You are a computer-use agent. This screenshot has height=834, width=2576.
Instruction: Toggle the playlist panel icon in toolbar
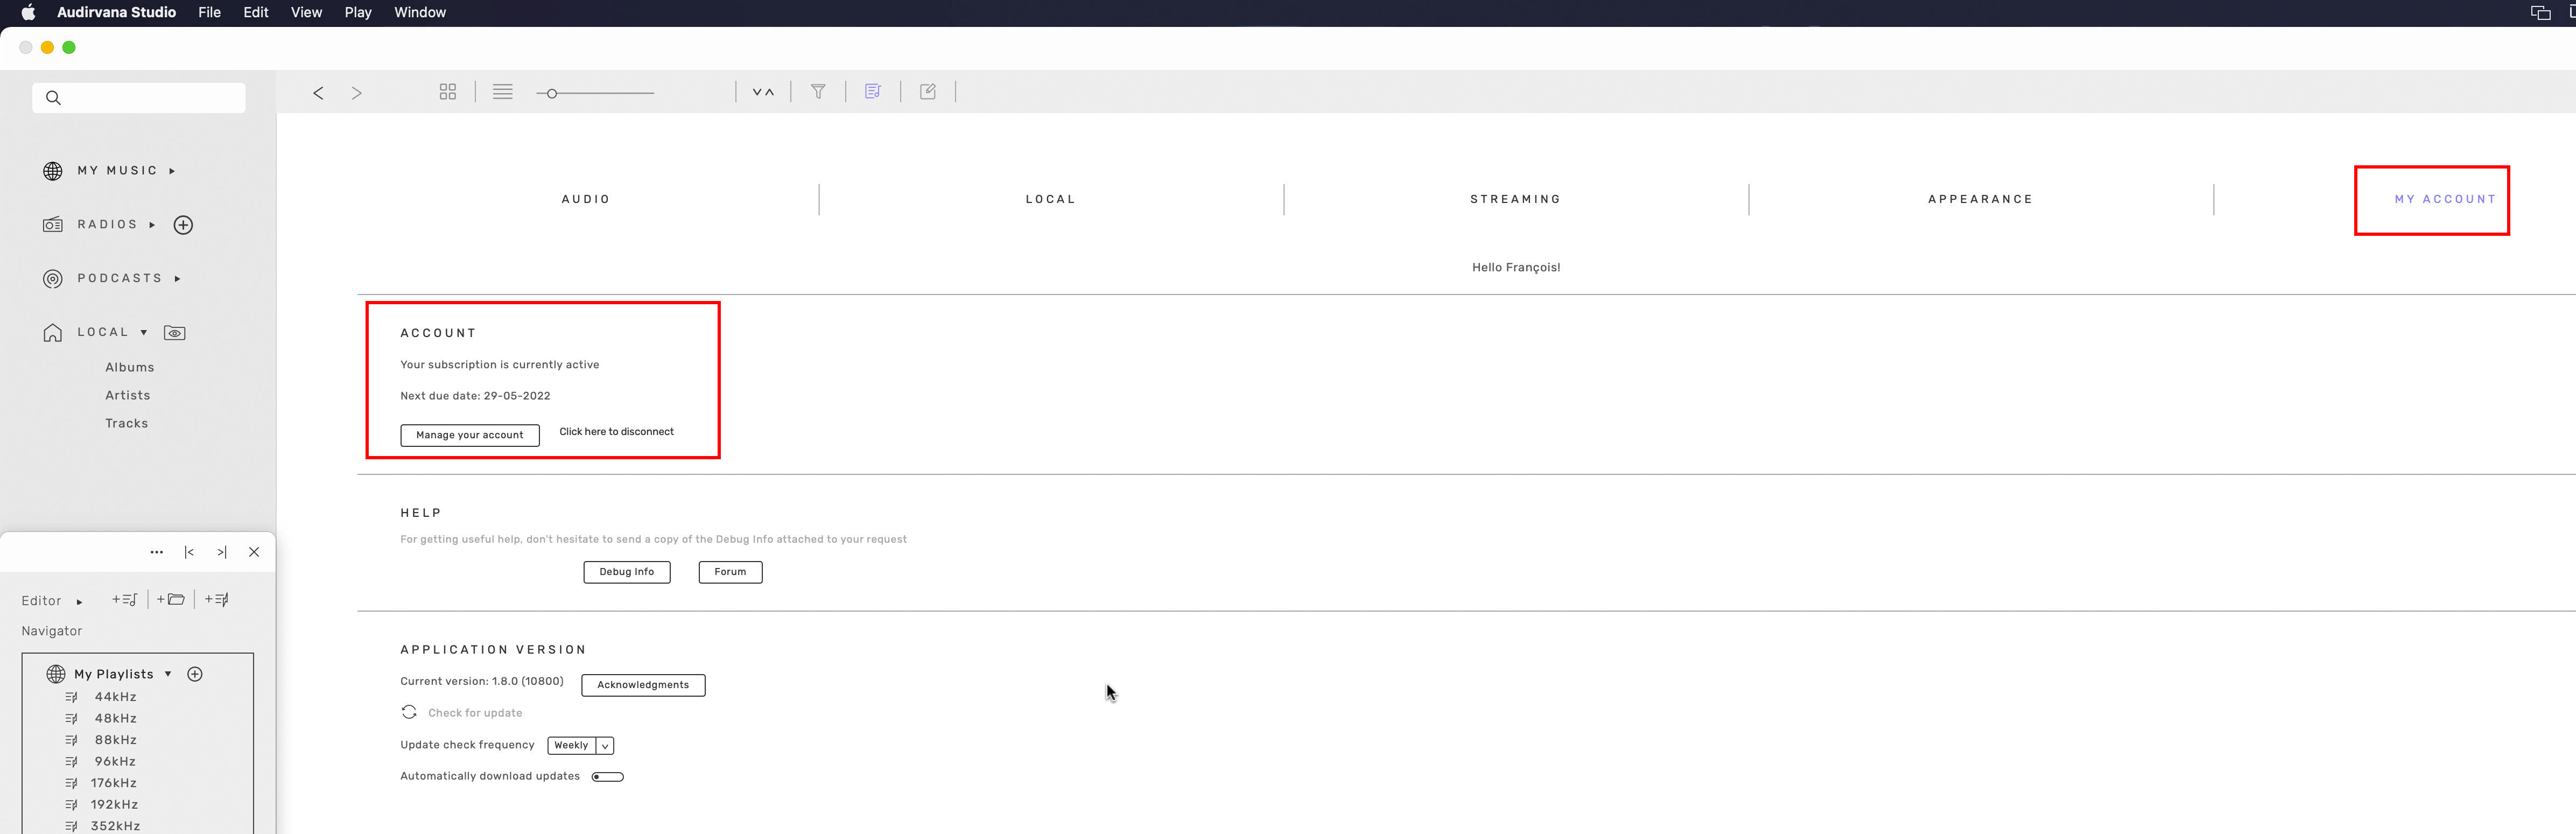[873, 92]
